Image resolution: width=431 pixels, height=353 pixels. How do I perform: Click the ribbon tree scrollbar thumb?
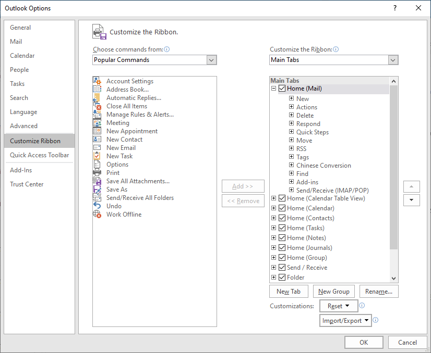(393, 167)
